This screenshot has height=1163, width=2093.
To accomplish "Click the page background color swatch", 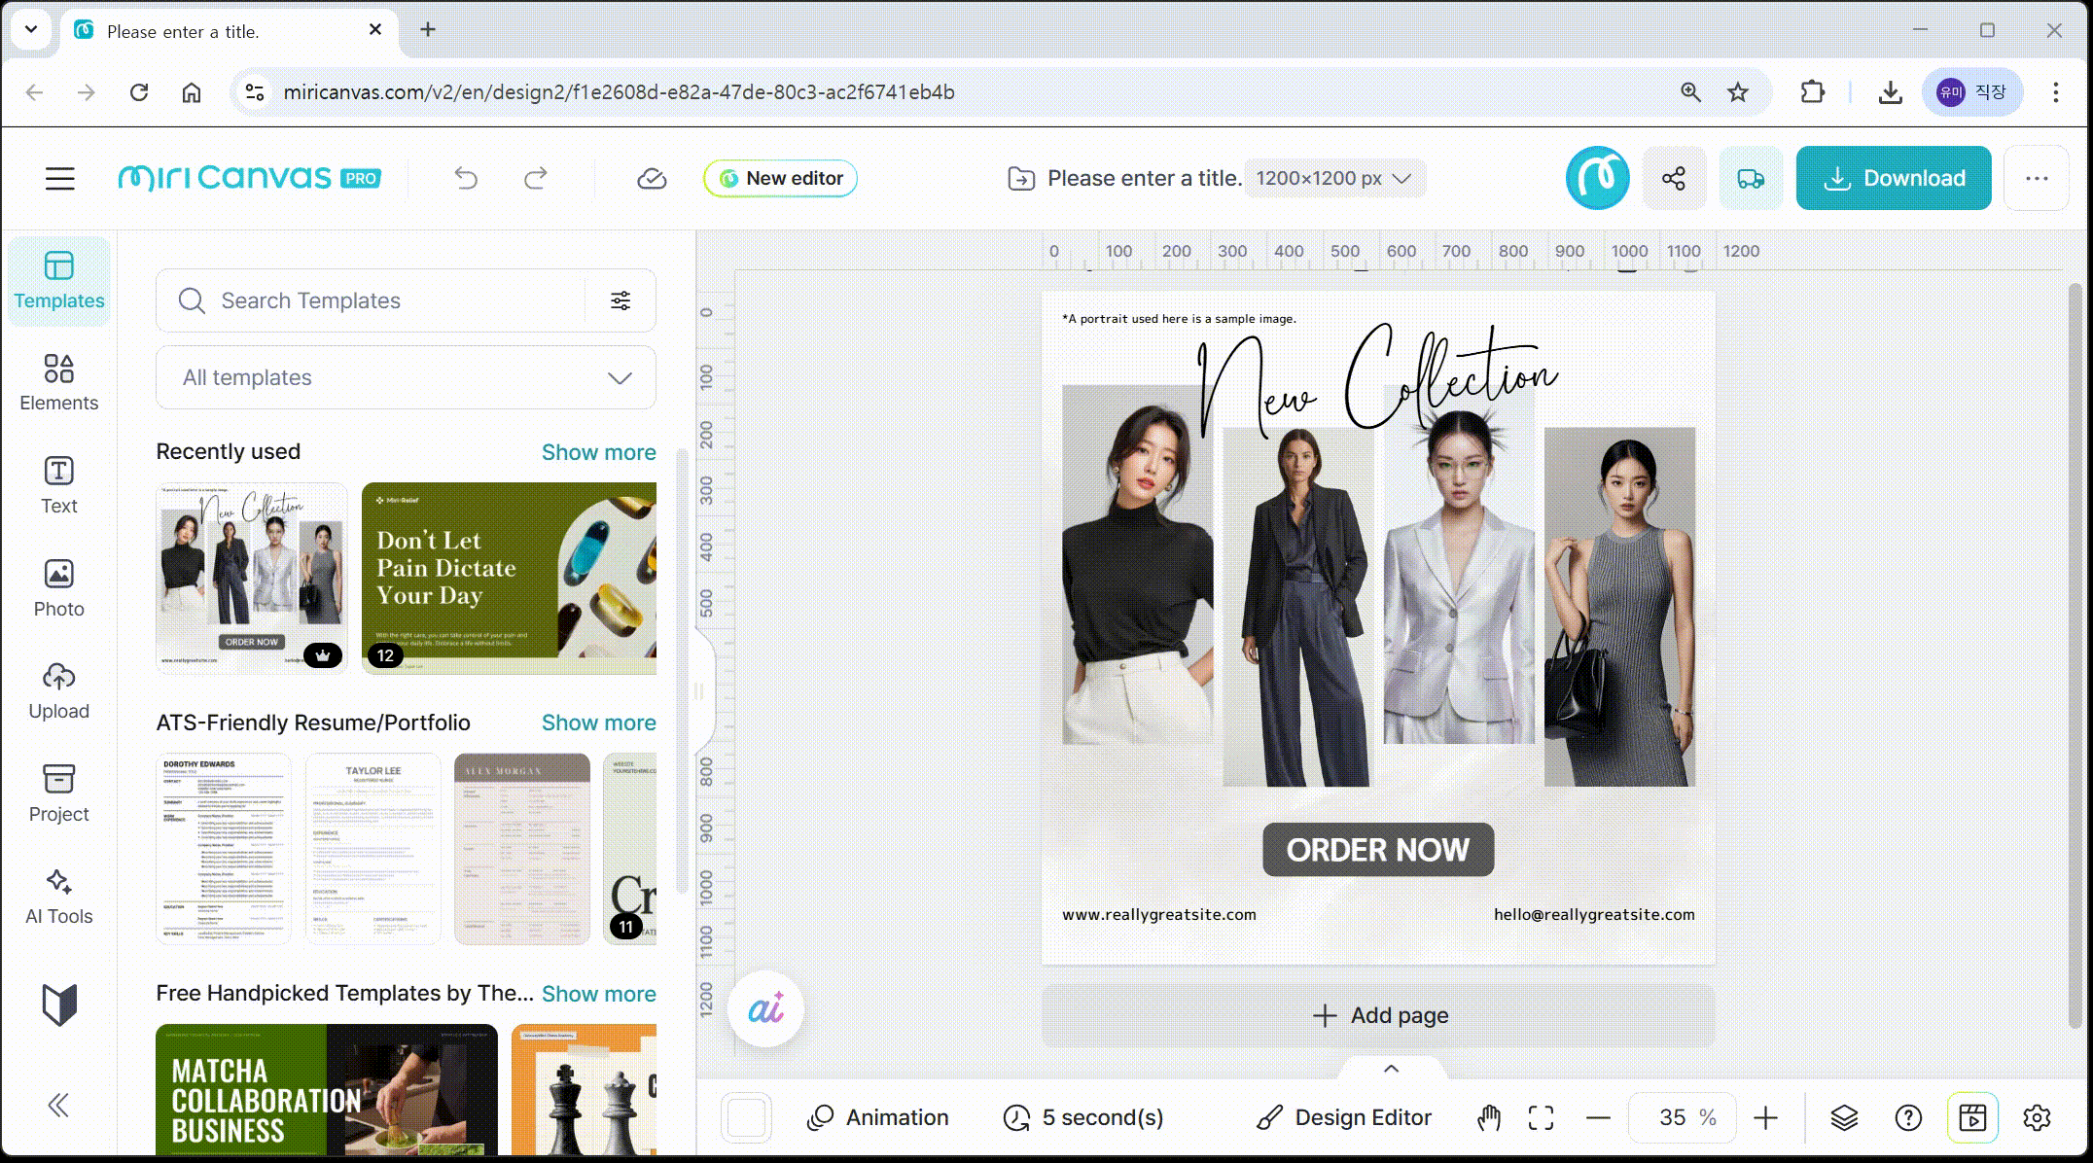I will pyautogui.click(x=747, y=1117).
